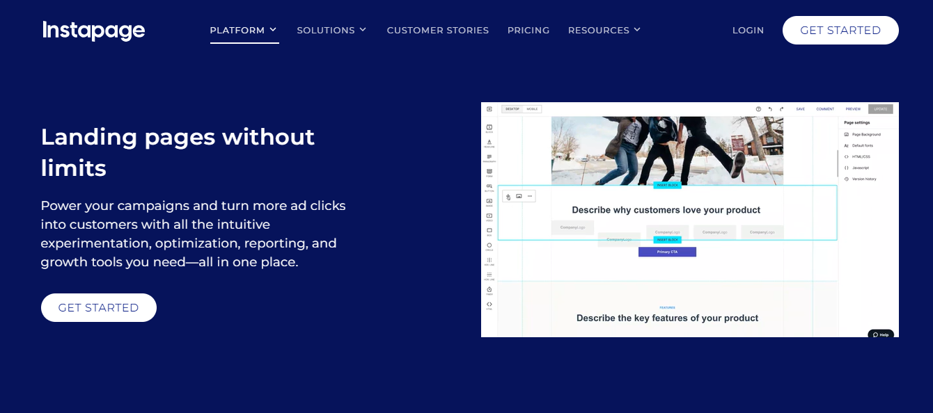The height and width of the screenshot is (413, 933).
Task: Open Default fonts settings
Action: click(859, 145)
